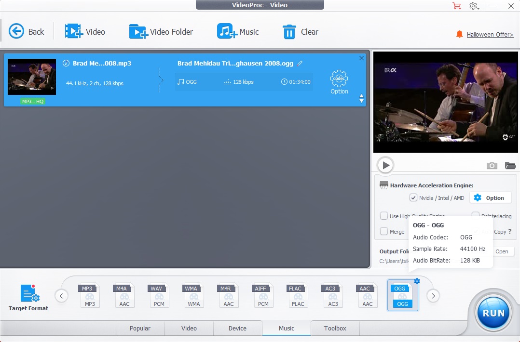Viewport: 520px width, 342px height.
Task: Disable the Nvidia / Intel / AMD acceleration
Action: (x=413, y=197)
